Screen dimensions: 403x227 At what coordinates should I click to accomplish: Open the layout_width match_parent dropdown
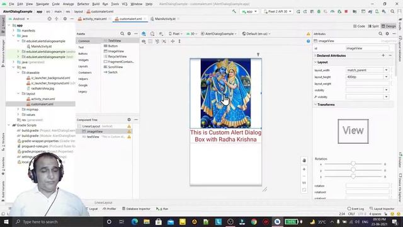[x=386, y=70]
